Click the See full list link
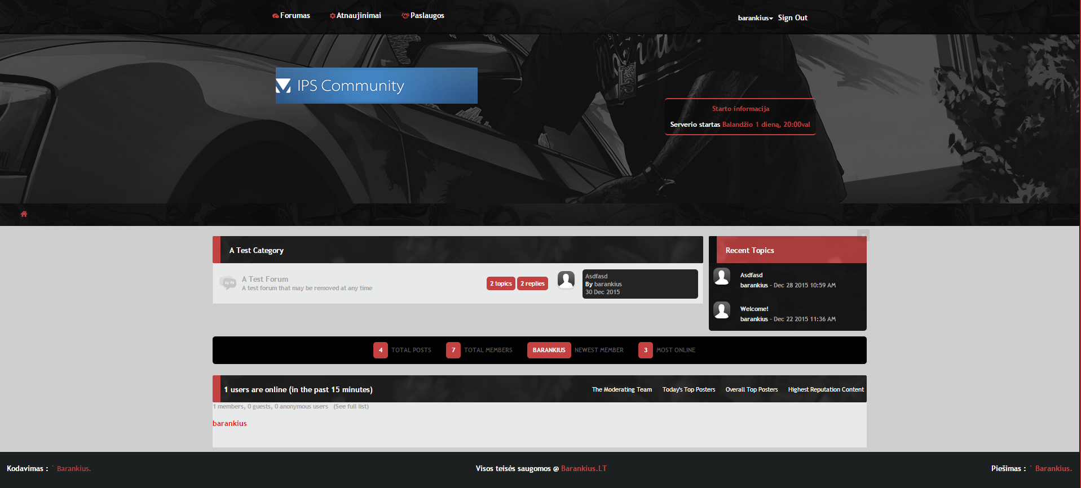This screenshot has width=1081, height=488. [x=351, y=406]
